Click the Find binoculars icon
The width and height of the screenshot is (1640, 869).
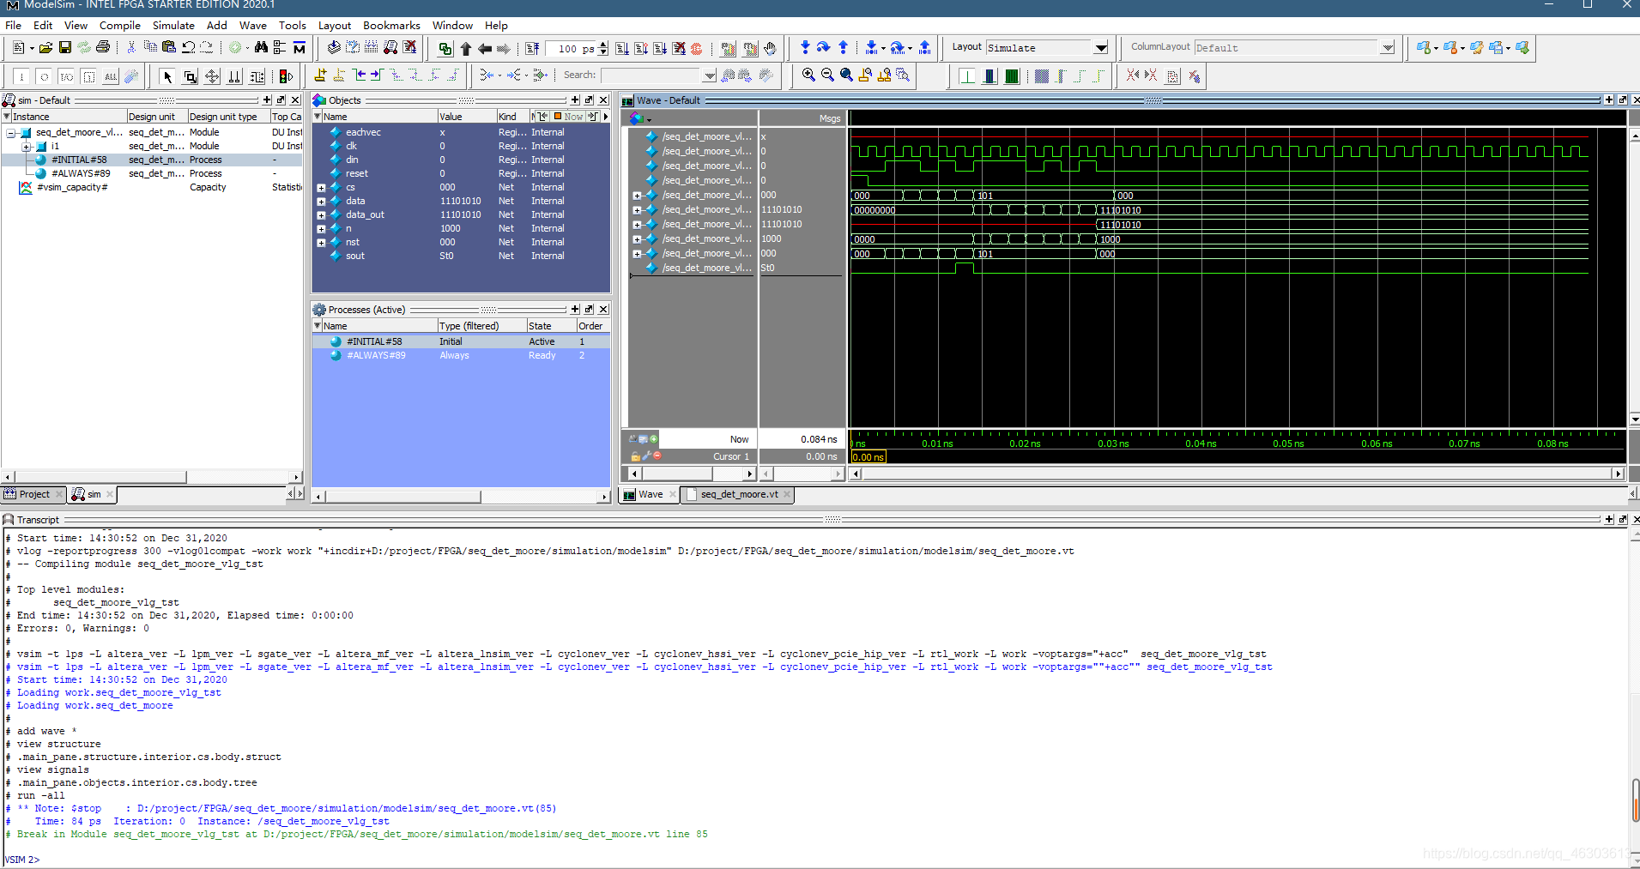(x=261, y=47)
